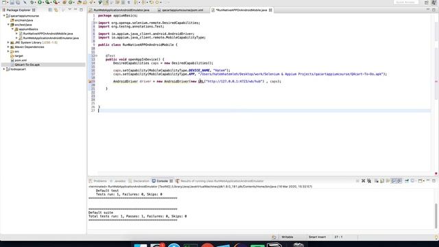This screenshot has height=247, width=439.
Task: Open the Declaration tab
Action: click(x=139, y=181)
